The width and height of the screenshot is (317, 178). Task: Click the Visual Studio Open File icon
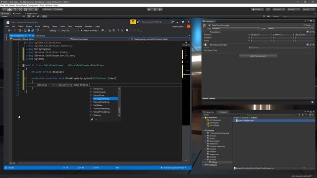pos(25,31)
